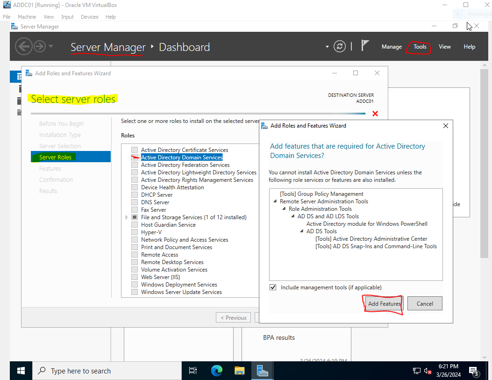Select Active Directory module for Windows PowerShell
The height and width of the screenshot is (380, 492).
pos(367,224)
